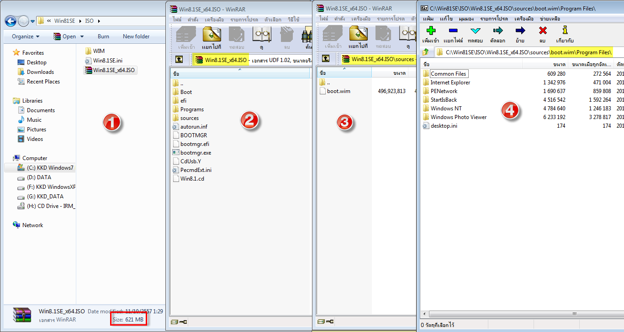Open Downloads under Favorites
Viewport: 624px width, 332px height.
coord(40,72)
